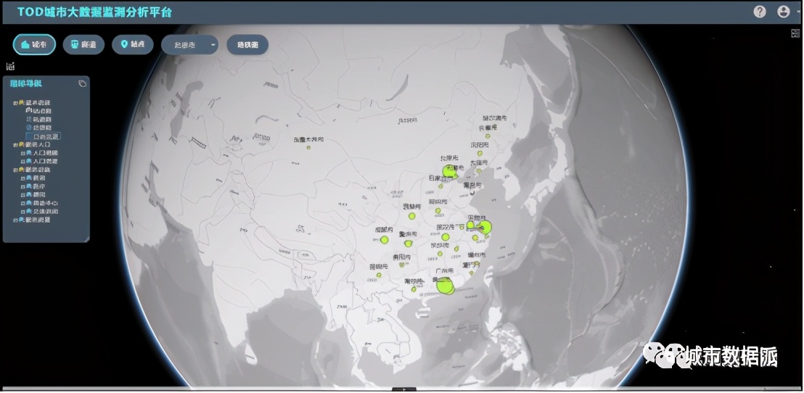
Task: Click the folder icon of the third tree group
Action: point(22,170)
